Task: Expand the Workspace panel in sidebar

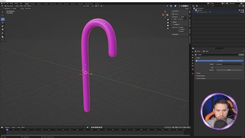Action: pos(175,34)
